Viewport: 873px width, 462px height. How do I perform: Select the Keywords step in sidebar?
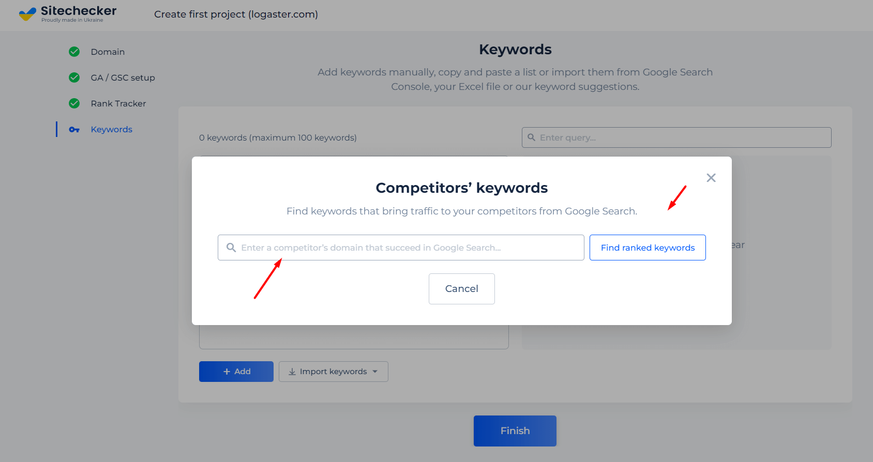112,129
